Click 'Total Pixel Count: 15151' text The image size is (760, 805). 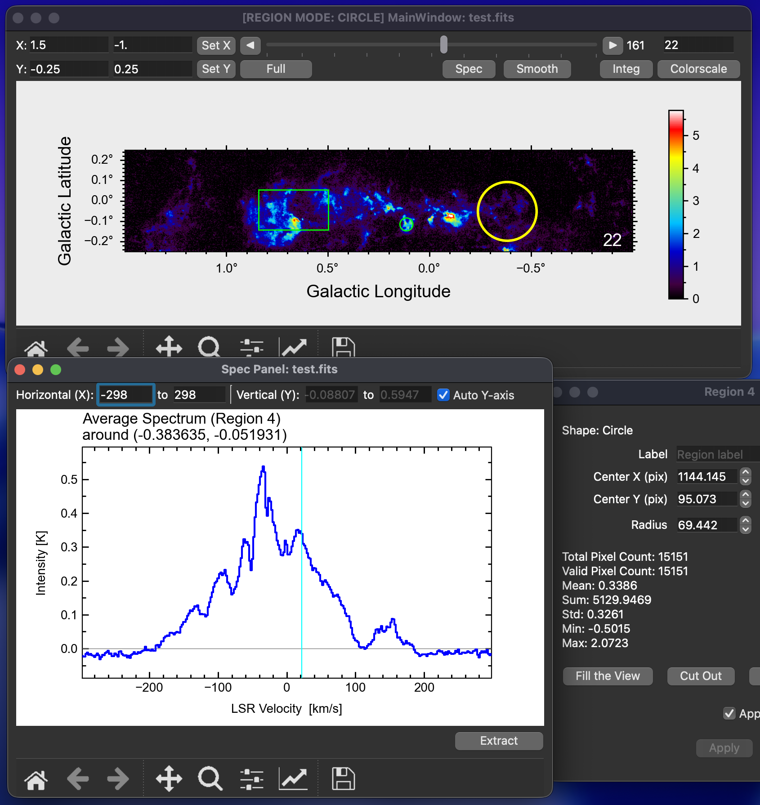625,556
